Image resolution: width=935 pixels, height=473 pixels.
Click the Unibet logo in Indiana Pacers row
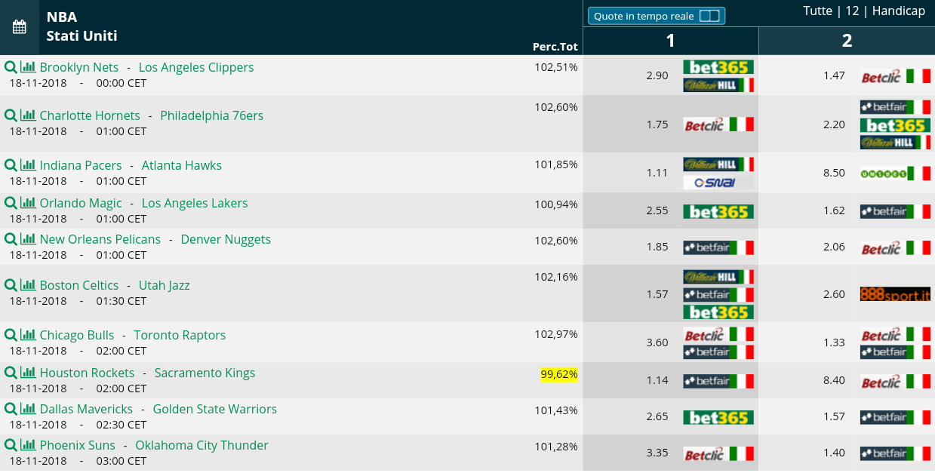(895, 174)
